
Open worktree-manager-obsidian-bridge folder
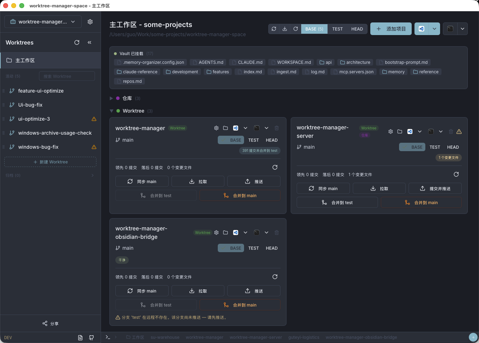225,233
